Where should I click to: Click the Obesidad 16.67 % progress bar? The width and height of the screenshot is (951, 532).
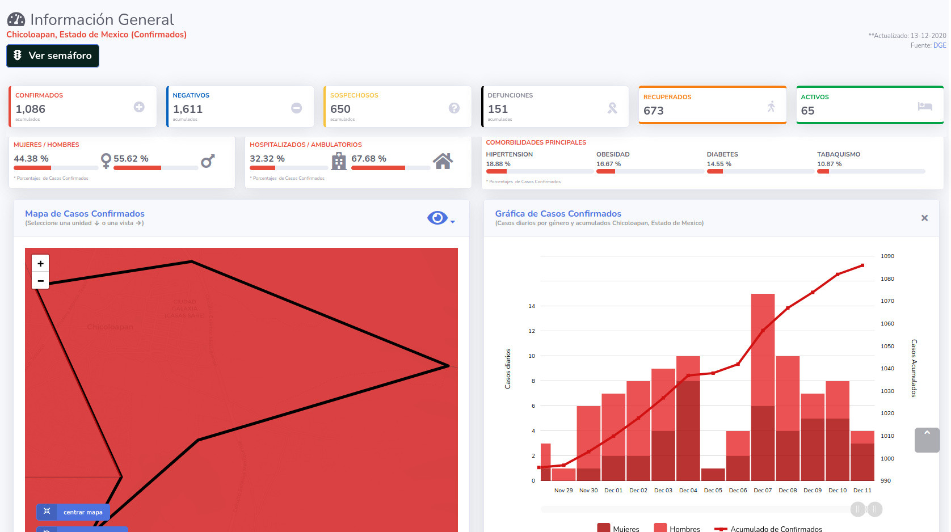click(650, 171)
